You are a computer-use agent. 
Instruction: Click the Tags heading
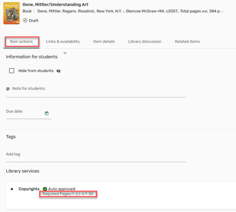[11, 137]
